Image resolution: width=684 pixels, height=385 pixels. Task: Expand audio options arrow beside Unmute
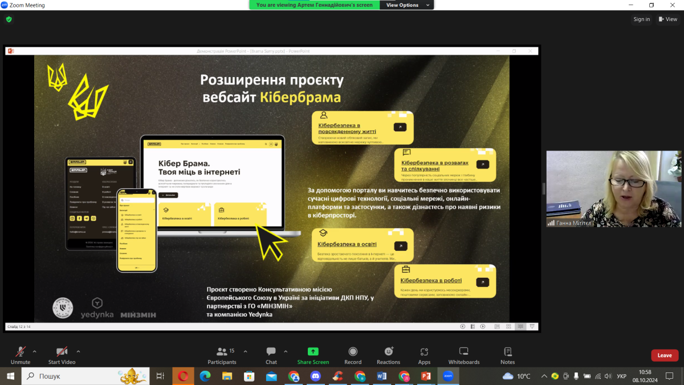pos(35,351)
